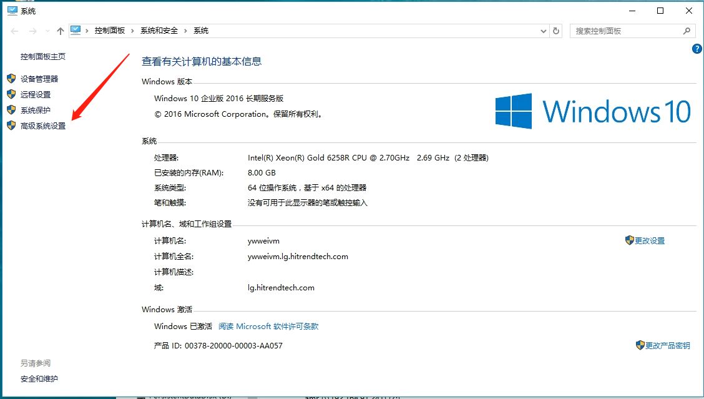Viewport: 704px width, 399px height.
Task: Click the back navigation arrow
Action: click(14, 31)
